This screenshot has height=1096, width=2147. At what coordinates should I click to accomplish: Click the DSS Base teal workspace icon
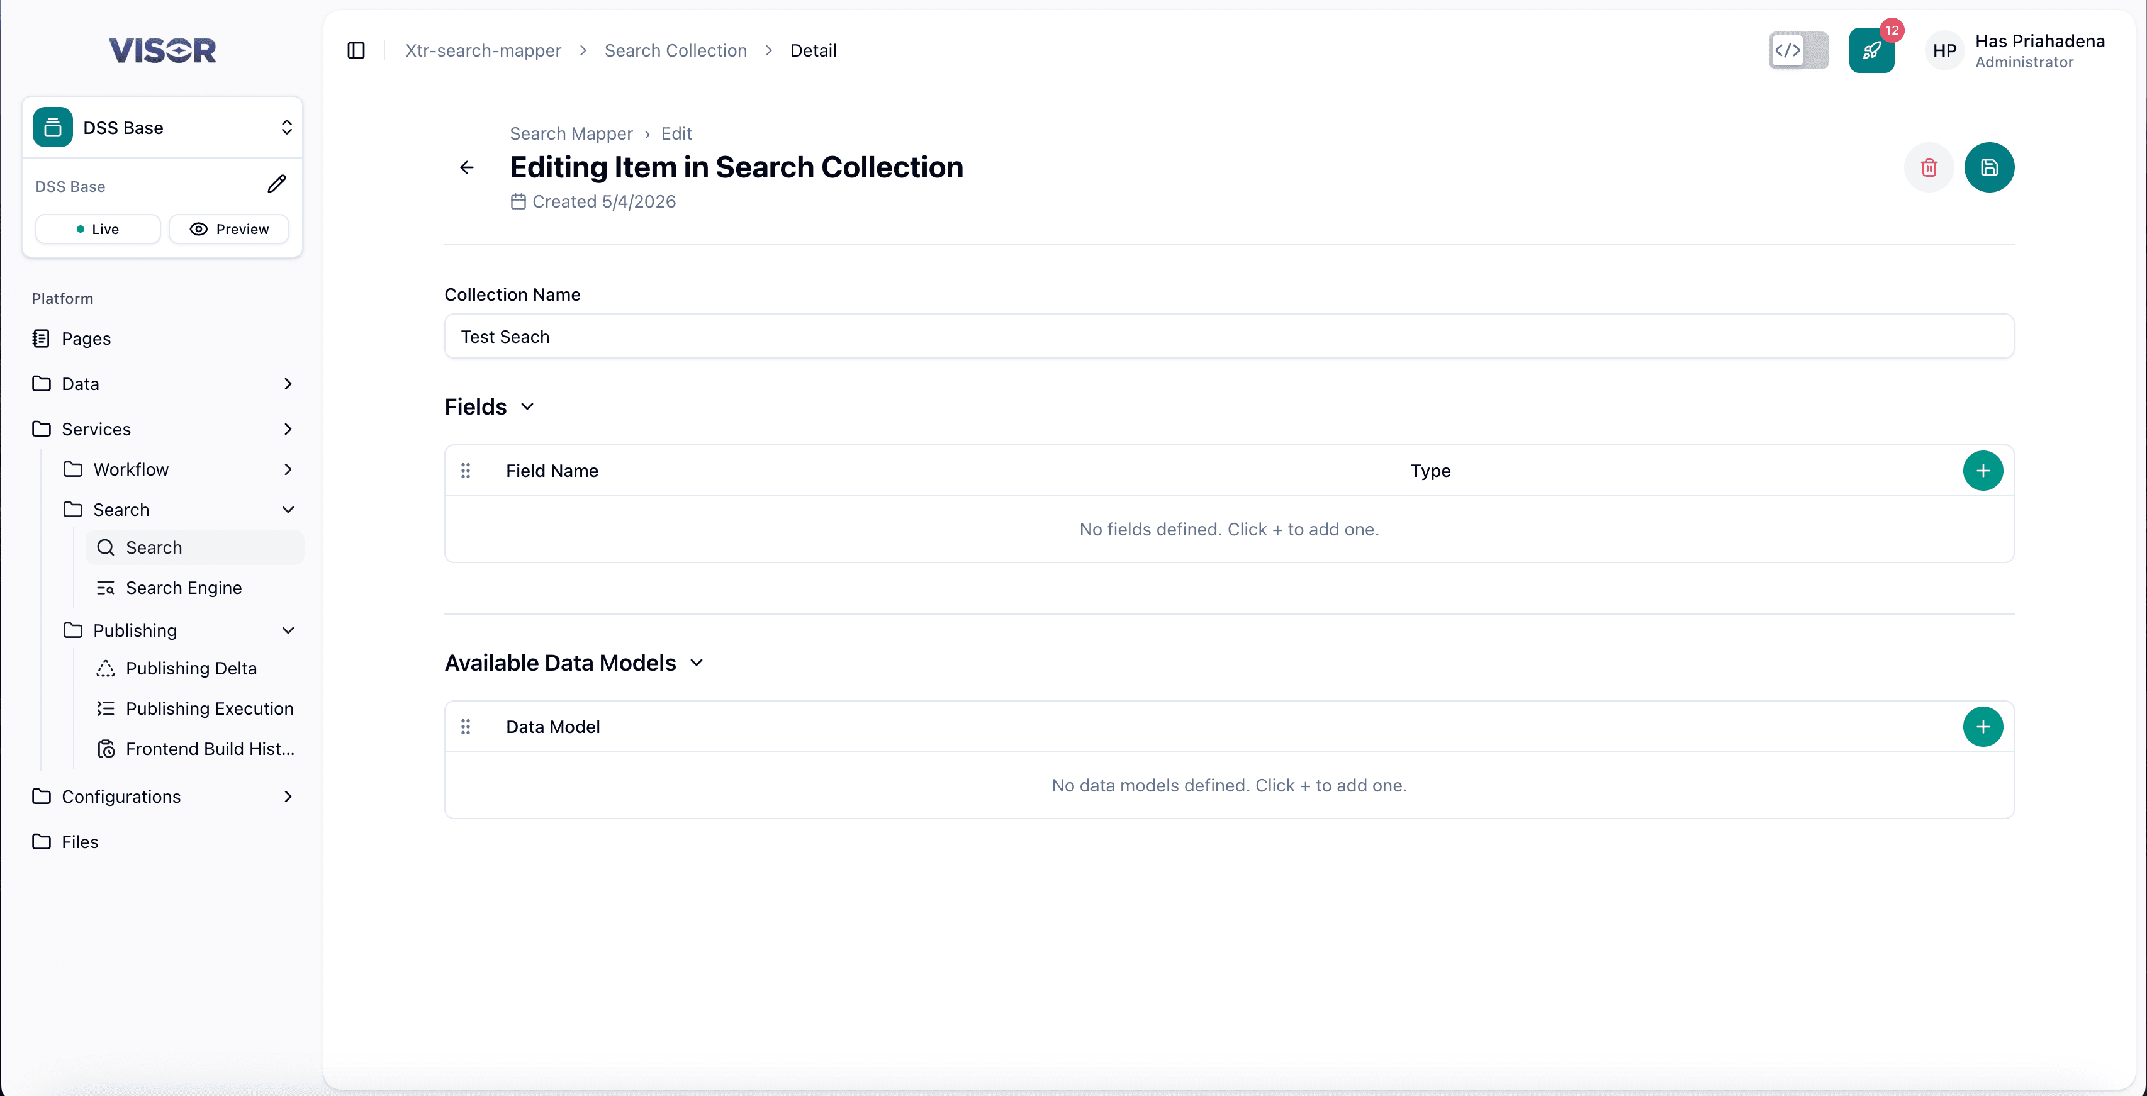coord(52,128)
